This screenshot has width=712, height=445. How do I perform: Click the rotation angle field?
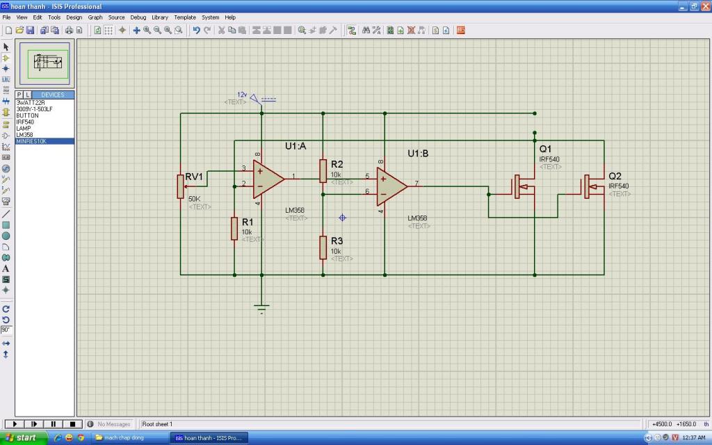6,330
